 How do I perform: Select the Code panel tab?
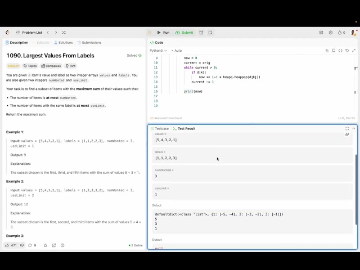coord(156,43)
